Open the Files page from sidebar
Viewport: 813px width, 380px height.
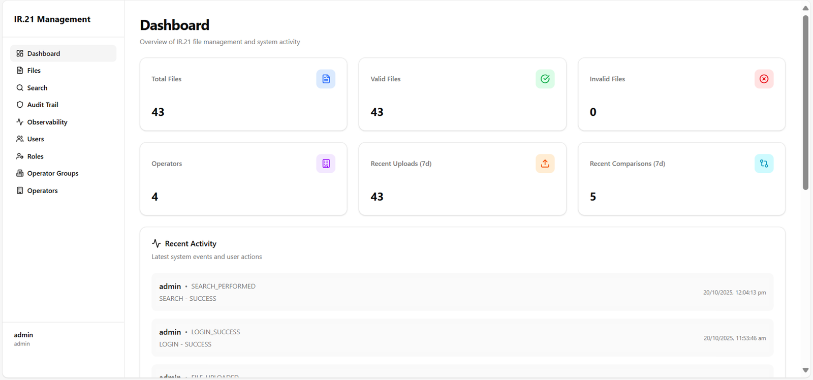(x=34, y=71)
